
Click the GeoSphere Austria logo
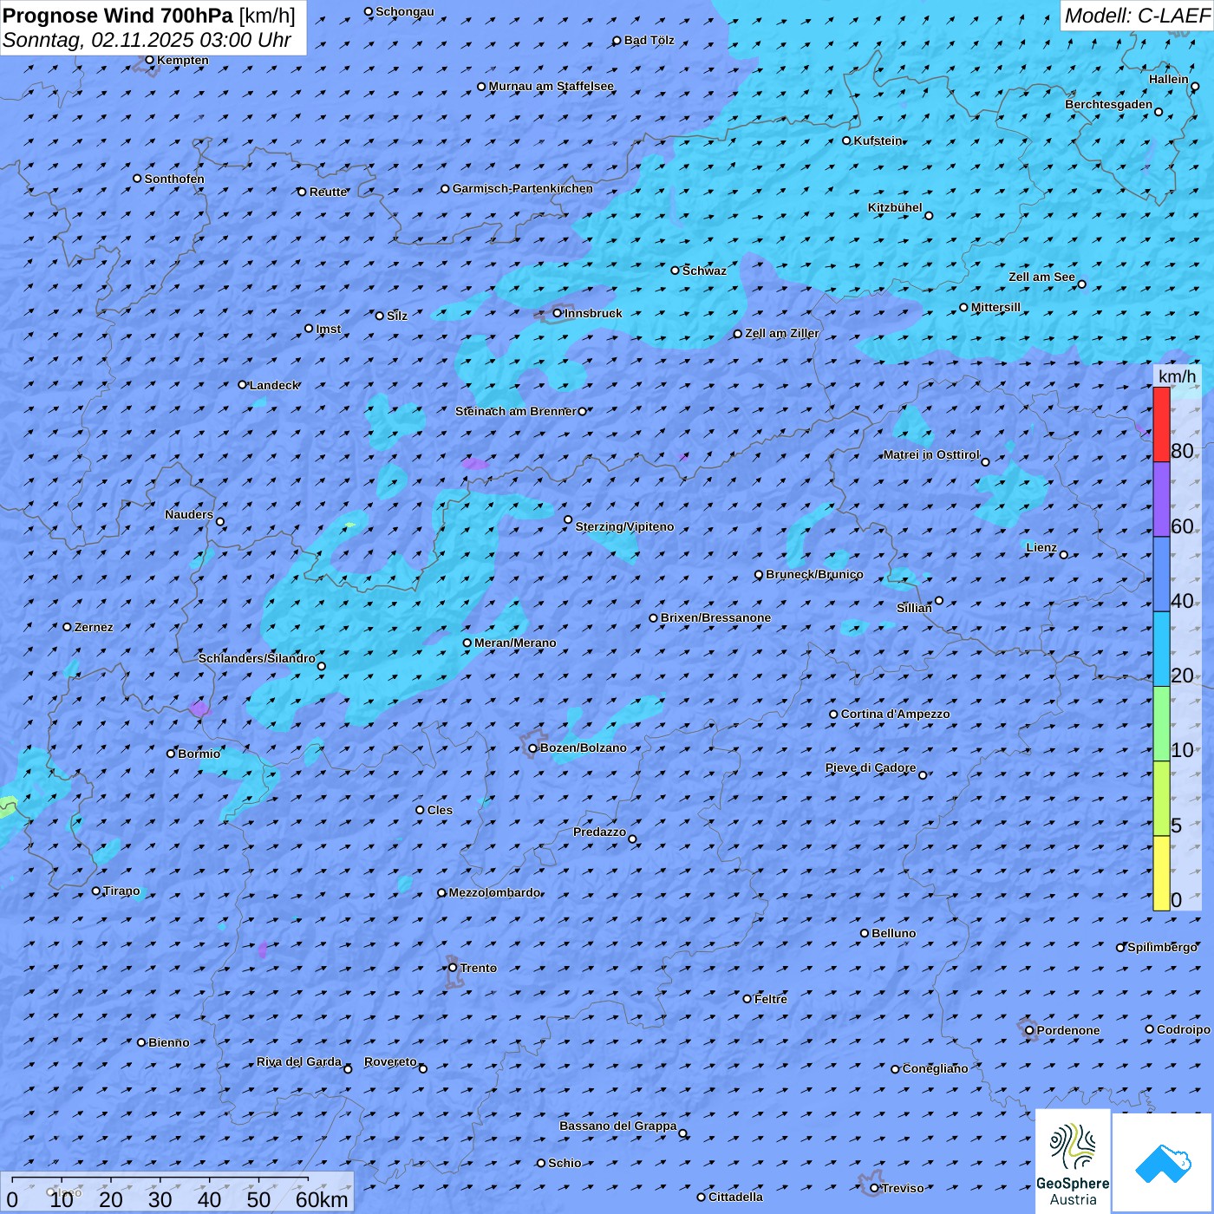(x=1073, y=1161)
